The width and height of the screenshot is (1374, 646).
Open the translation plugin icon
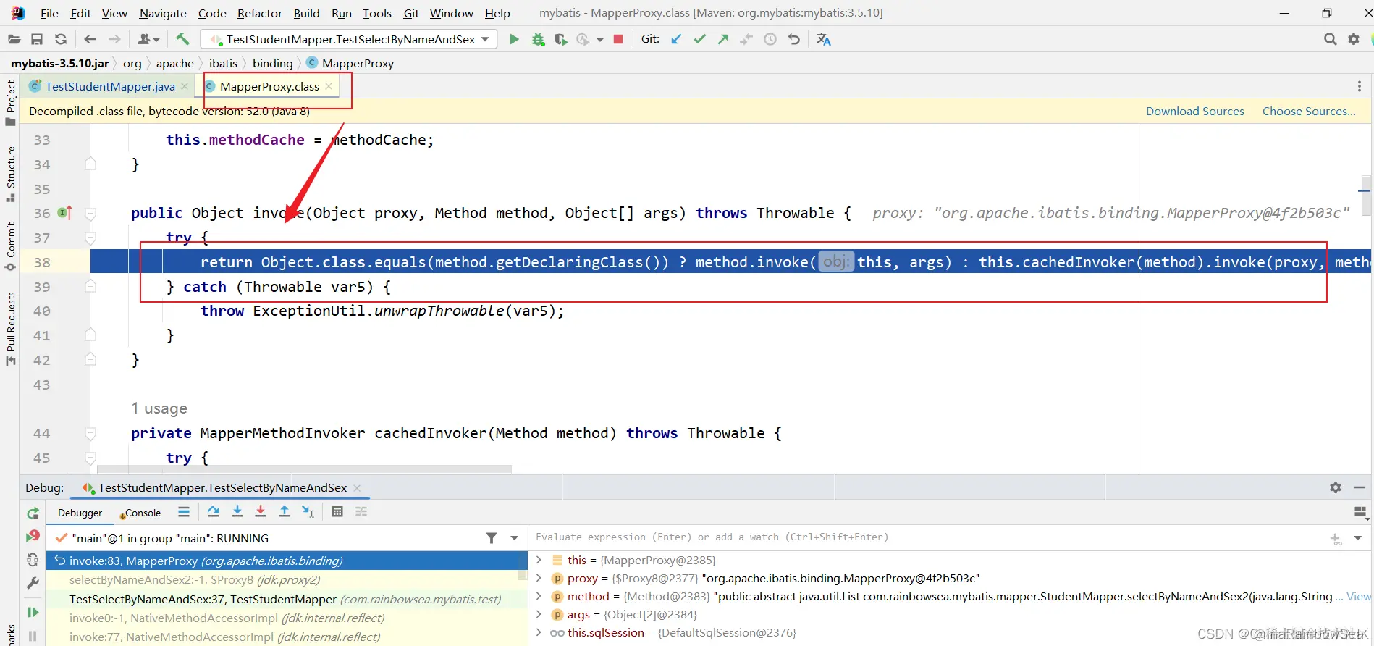tap(824, 39)
